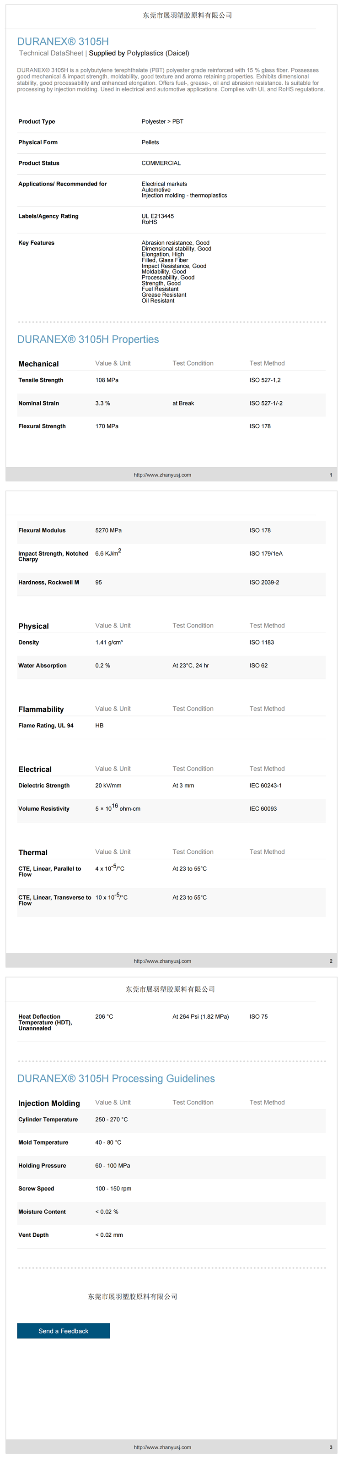Click the ISO 1183 test method entry
The height and width of the screenshot is (1458, 343).
pos(262,642)
